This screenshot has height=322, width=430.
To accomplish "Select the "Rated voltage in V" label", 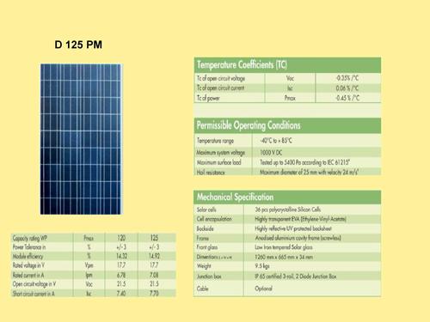I will pos(28,265).
